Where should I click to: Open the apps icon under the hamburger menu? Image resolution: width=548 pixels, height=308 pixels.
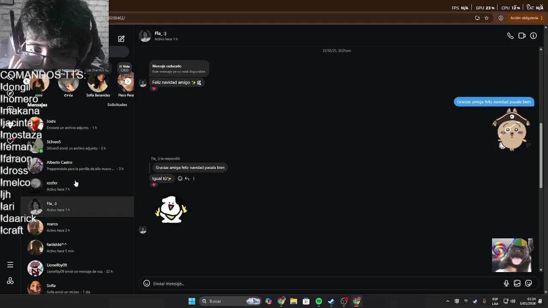pyautogui.click(x=10, y=281)
